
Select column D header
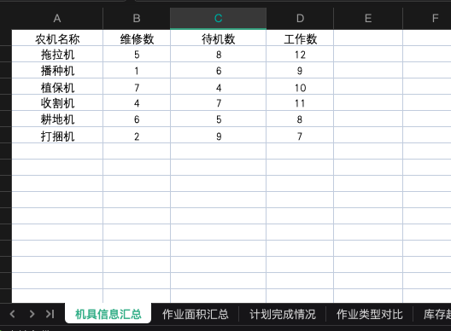click(x=300, y=19)
